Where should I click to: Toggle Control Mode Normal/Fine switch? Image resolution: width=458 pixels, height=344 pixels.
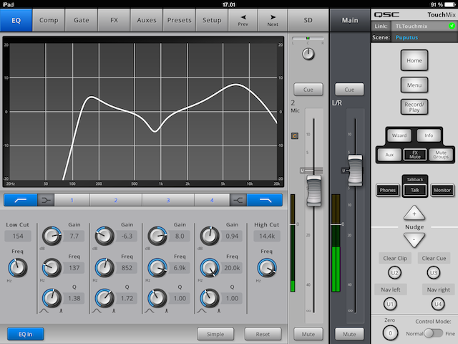point(434,333)
